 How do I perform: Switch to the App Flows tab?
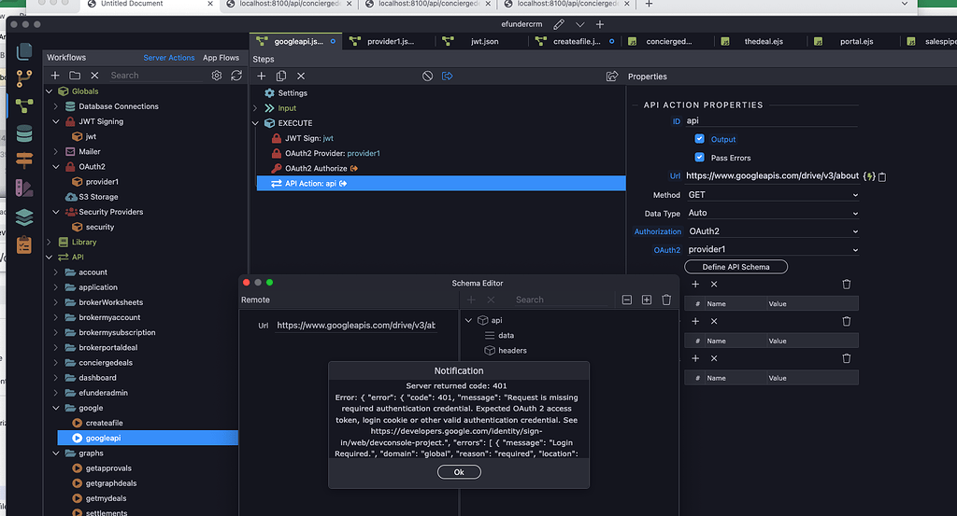point(221,58)
